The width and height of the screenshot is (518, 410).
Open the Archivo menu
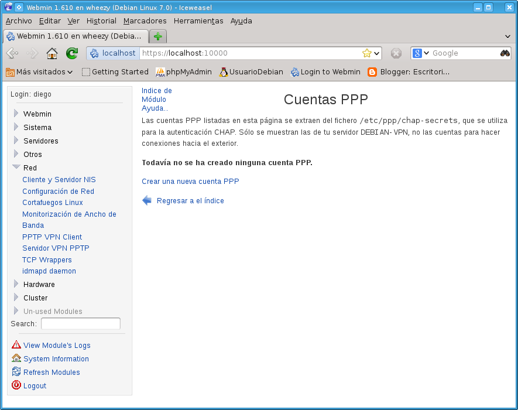pyautogui.click(x=19, y=21)
